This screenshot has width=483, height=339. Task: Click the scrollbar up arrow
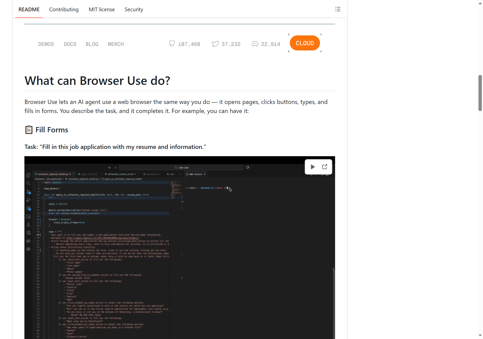point(480,3)
